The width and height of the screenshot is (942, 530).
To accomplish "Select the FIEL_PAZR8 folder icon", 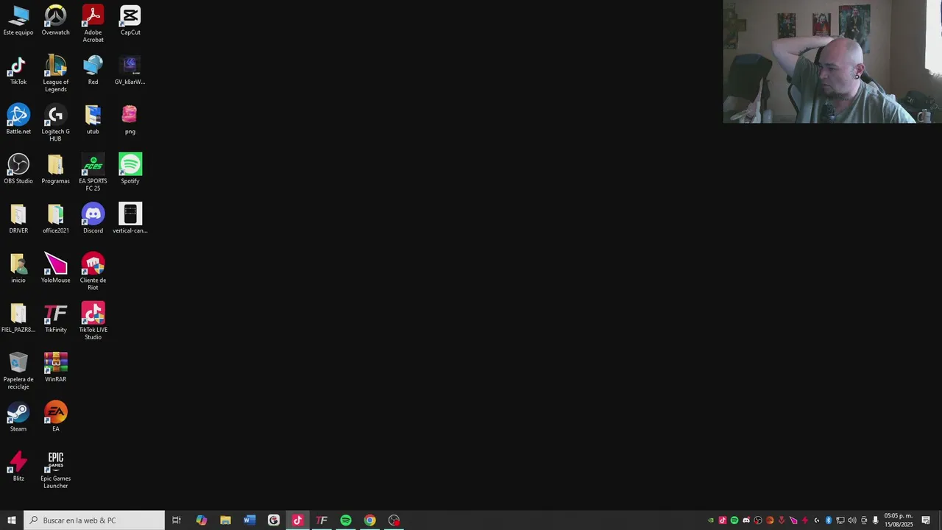I will tap(18, 318).
